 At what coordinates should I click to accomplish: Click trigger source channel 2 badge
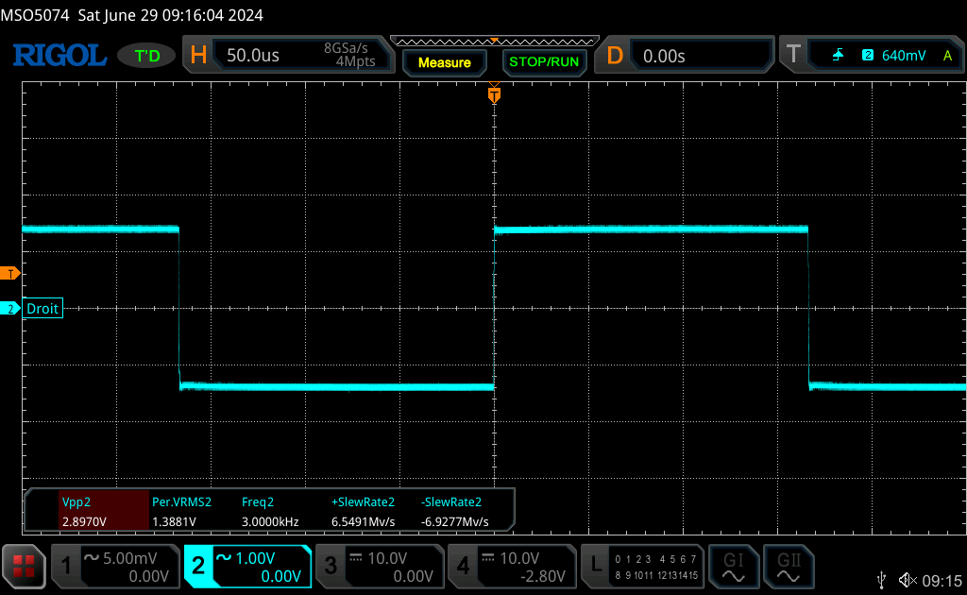[868, 55]
